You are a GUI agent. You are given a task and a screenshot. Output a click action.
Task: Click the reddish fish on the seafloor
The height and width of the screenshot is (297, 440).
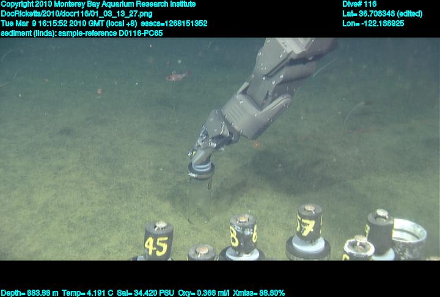click(176, 76)
